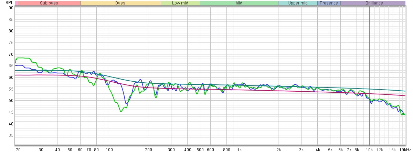Click the 100 Hz frequency axis label
The image size is (413, 154).
(x=109, y=150)
